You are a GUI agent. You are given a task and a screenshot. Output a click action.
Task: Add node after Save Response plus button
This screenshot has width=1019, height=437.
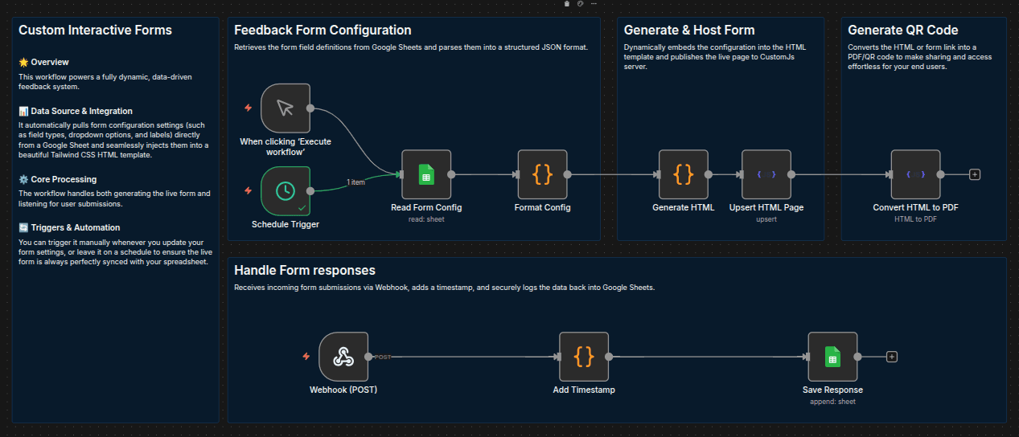[x=891, y=357]
